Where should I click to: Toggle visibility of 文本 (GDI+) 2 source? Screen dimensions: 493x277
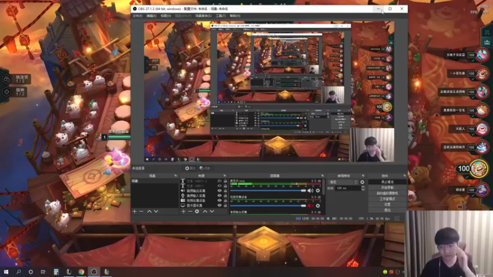tap(219, 181)
